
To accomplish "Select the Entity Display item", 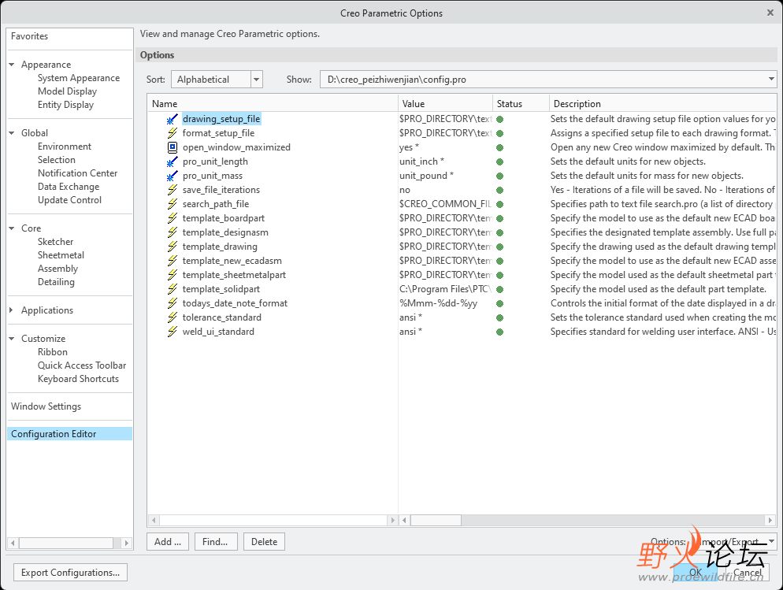I will [66, 105].
